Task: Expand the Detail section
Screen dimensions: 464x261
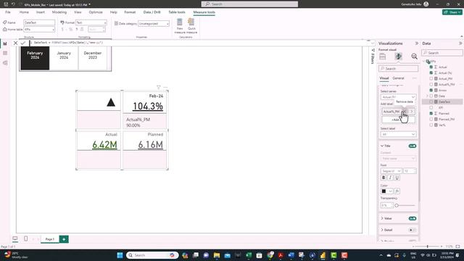Action: (382, 230)
